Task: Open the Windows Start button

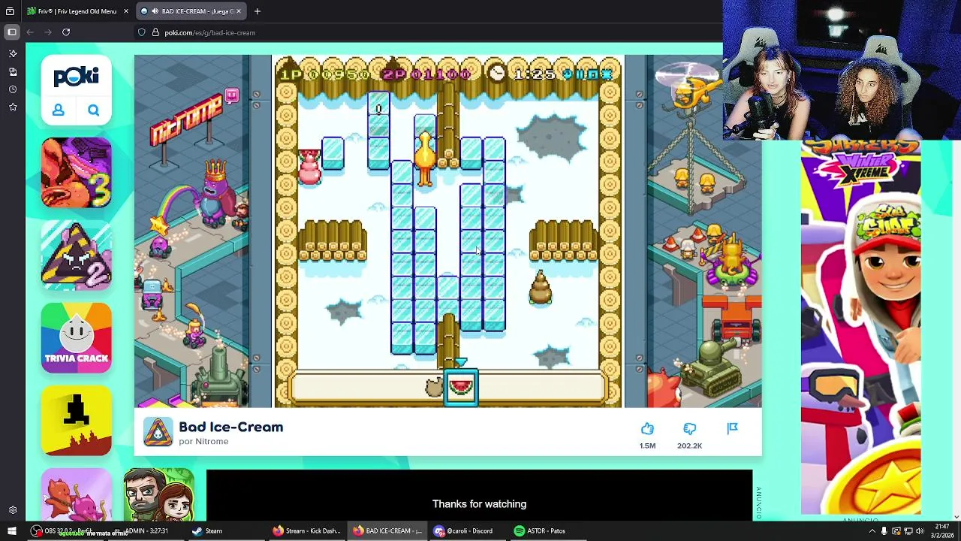Action: 12,530
